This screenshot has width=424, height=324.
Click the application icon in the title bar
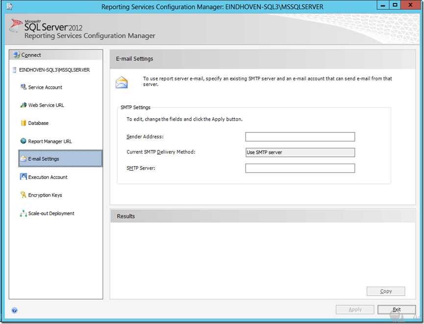click(9, 6)
